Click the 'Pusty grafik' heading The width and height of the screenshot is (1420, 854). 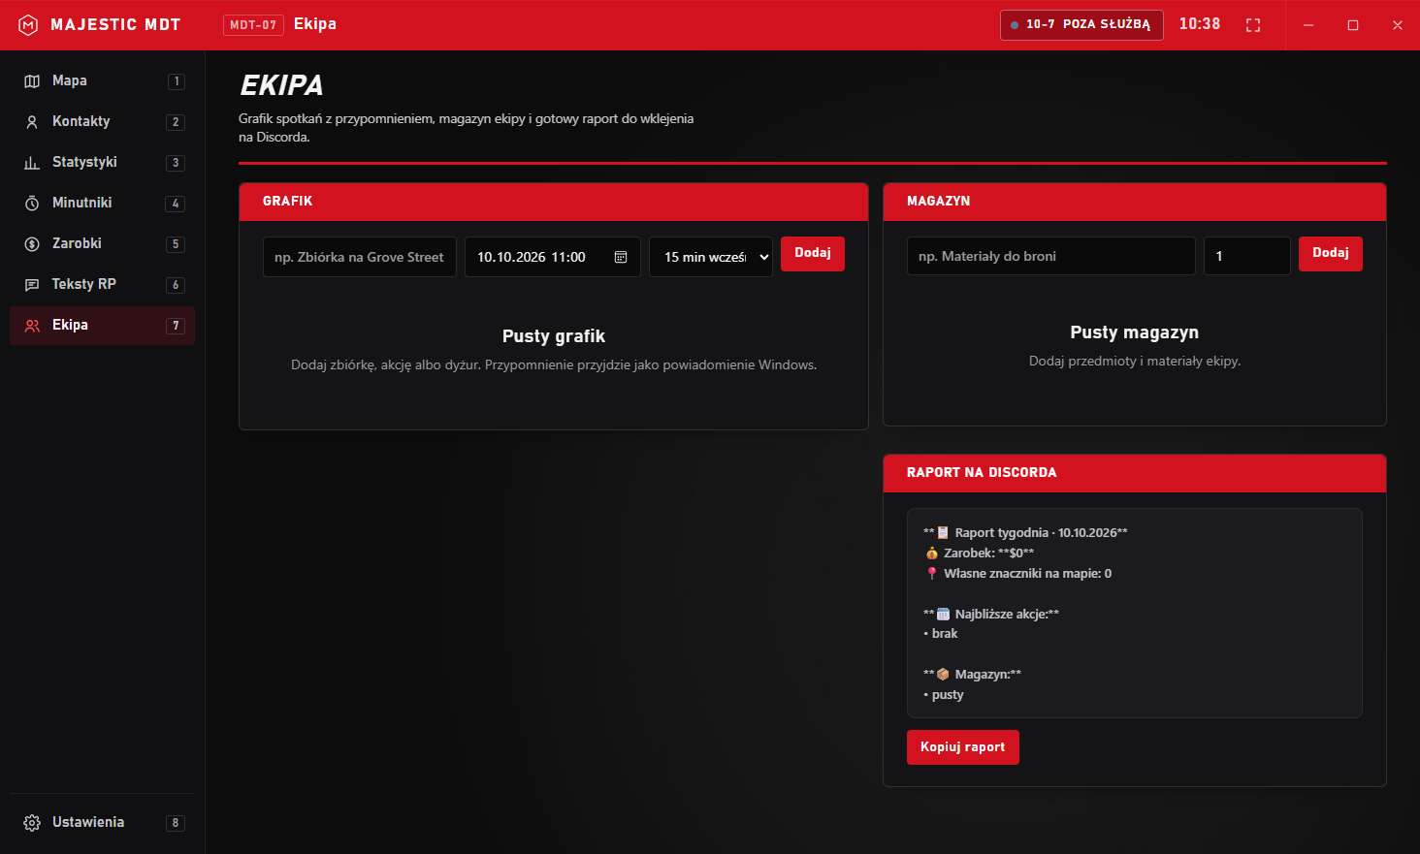pyautogui.click(x=554, y=336)
